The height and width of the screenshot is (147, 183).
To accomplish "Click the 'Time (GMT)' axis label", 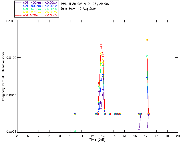I will [97, 140].
